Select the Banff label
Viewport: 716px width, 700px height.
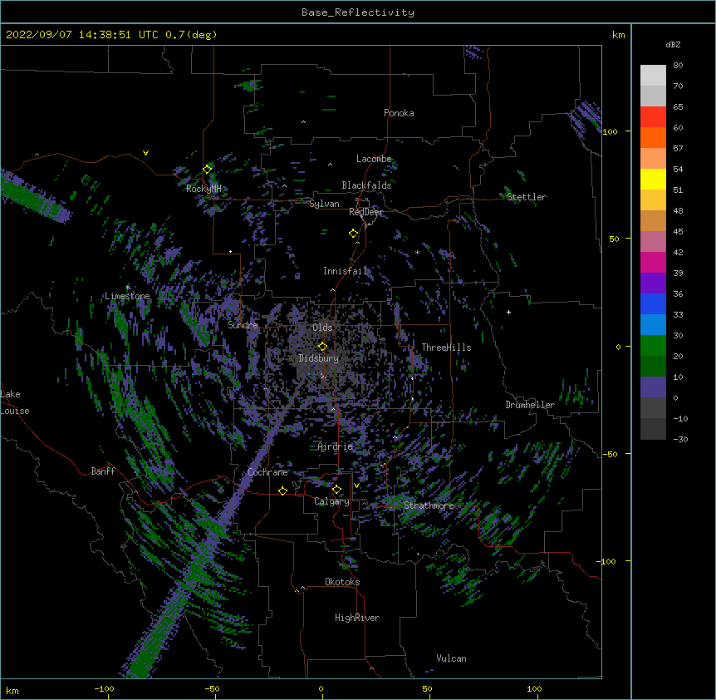click(x=103, y=471)
